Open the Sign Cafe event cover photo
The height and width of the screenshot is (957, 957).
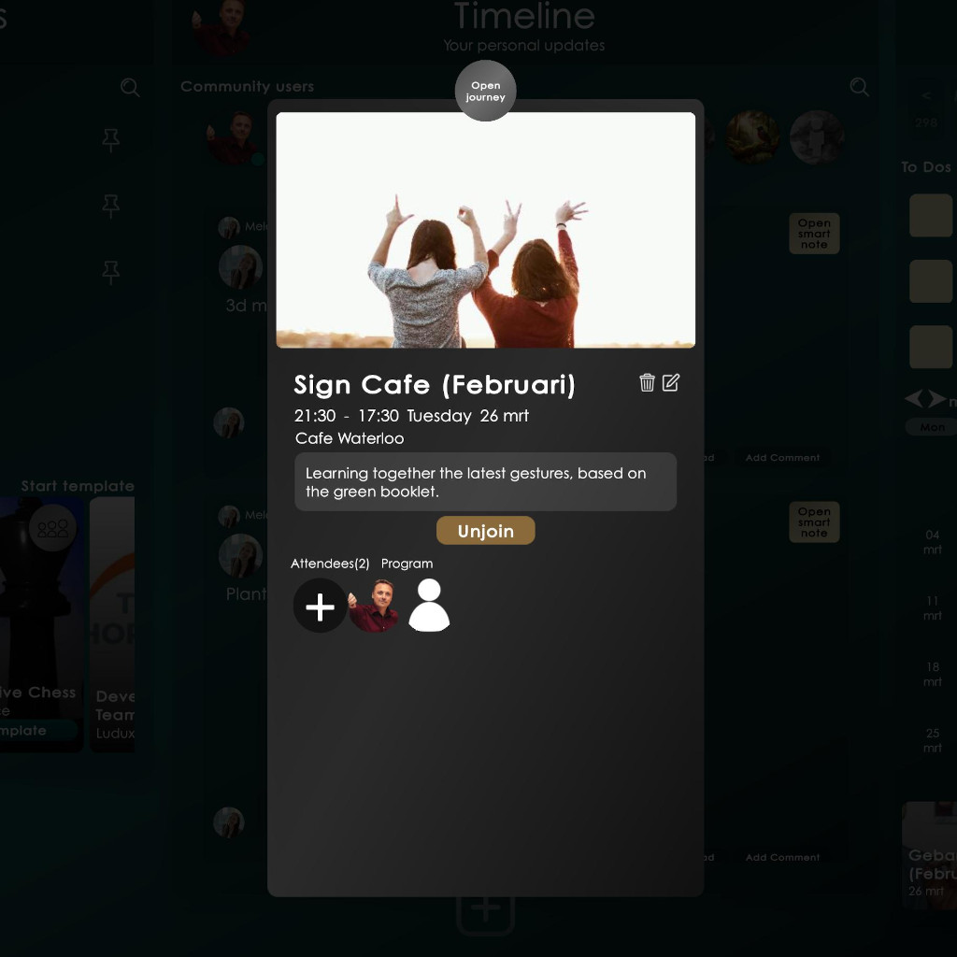click(485, 230)
